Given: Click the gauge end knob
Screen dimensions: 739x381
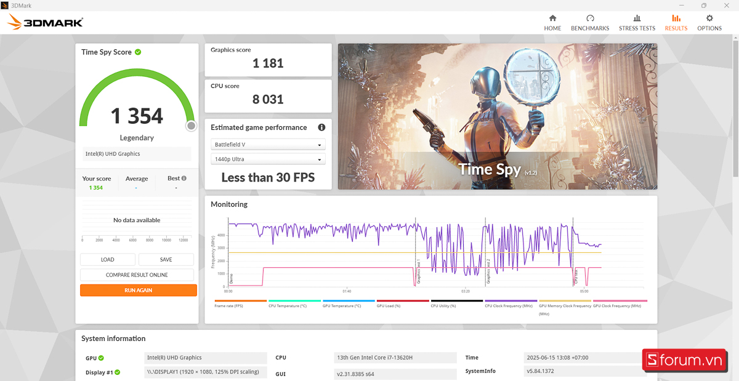Looking at the screenshot, I should pos(192,126).
